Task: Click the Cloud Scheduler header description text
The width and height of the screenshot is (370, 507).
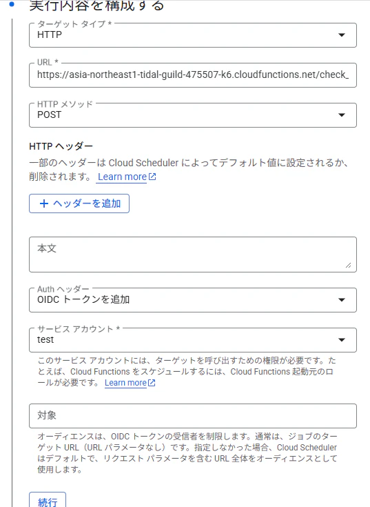Action: [189, 170]
